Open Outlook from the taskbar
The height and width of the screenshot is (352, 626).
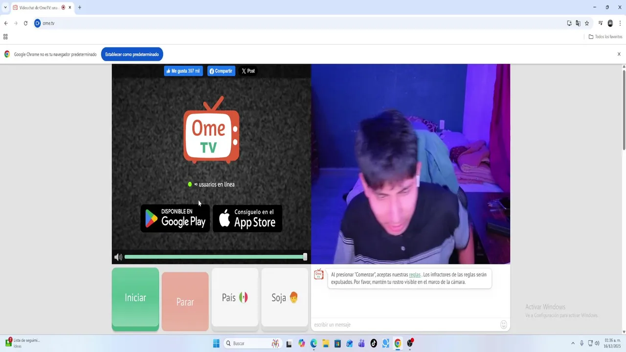point(350,343)
